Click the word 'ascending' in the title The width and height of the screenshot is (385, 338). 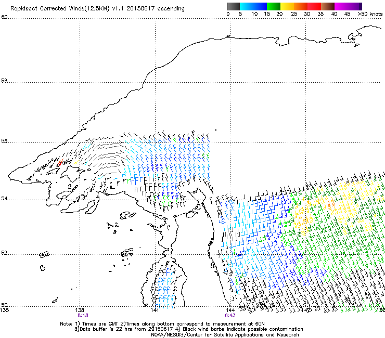click(x=171, y=9)
